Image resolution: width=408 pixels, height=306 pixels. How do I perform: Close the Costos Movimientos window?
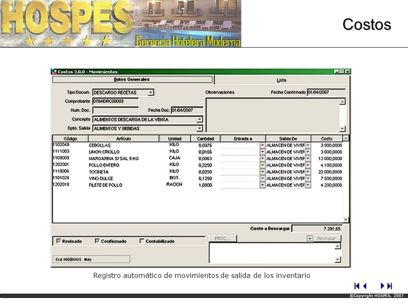pos(347,71)
